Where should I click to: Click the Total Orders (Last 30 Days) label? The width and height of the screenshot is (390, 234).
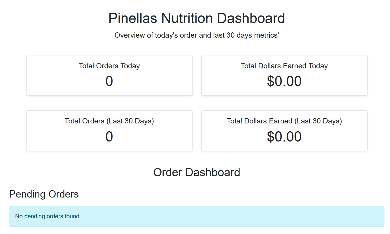click(109, 121)
